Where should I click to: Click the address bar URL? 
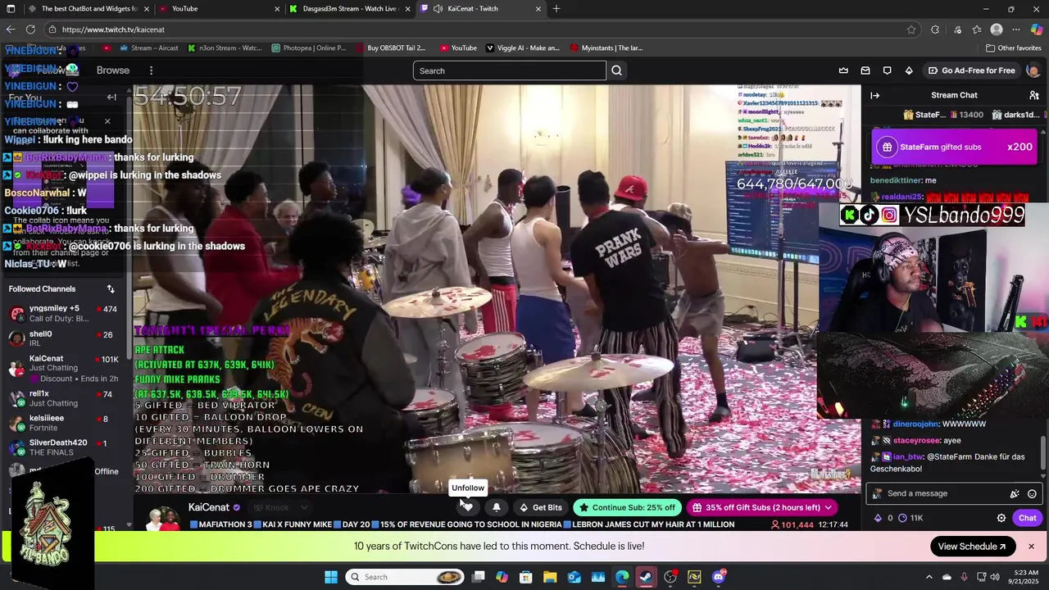[113, 29]
